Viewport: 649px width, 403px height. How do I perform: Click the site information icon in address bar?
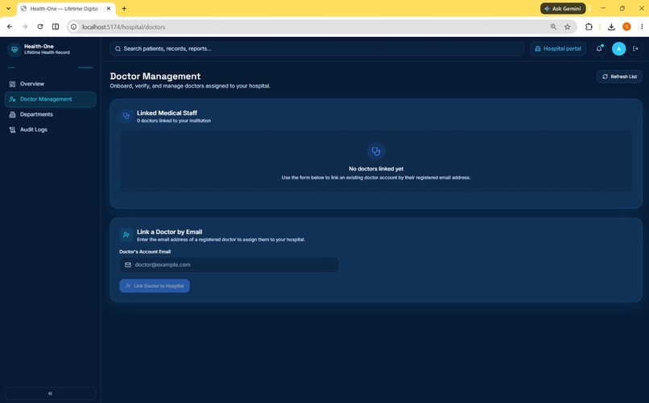point(73,27)
